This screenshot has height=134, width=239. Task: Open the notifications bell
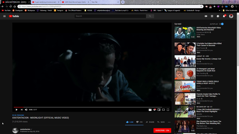[x=224, y=16]
